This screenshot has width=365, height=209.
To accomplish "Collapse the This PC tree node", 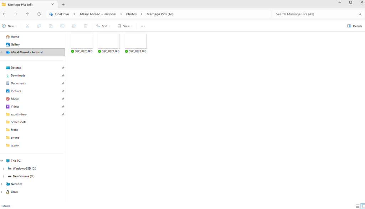I will (x=2, y=161).
